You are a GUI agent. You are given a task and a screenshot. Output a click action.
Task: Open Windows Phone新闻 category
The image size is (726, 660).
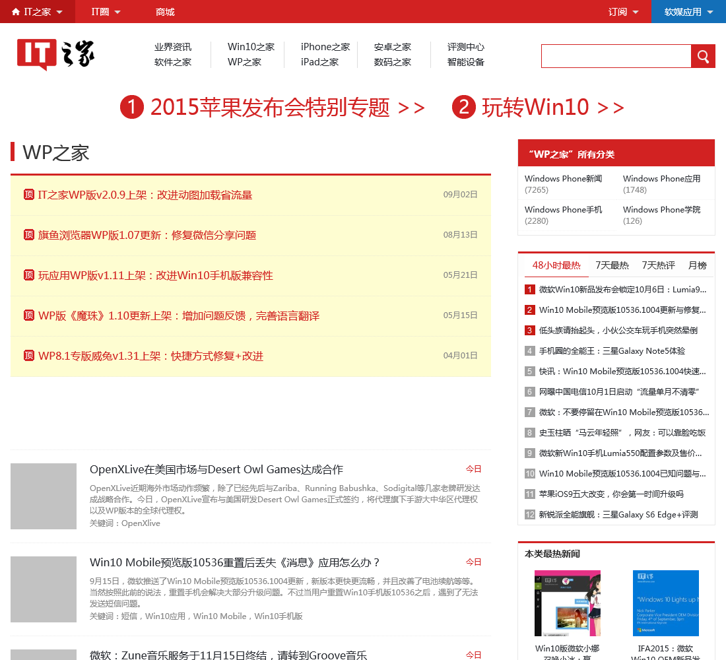coord(563,179)
